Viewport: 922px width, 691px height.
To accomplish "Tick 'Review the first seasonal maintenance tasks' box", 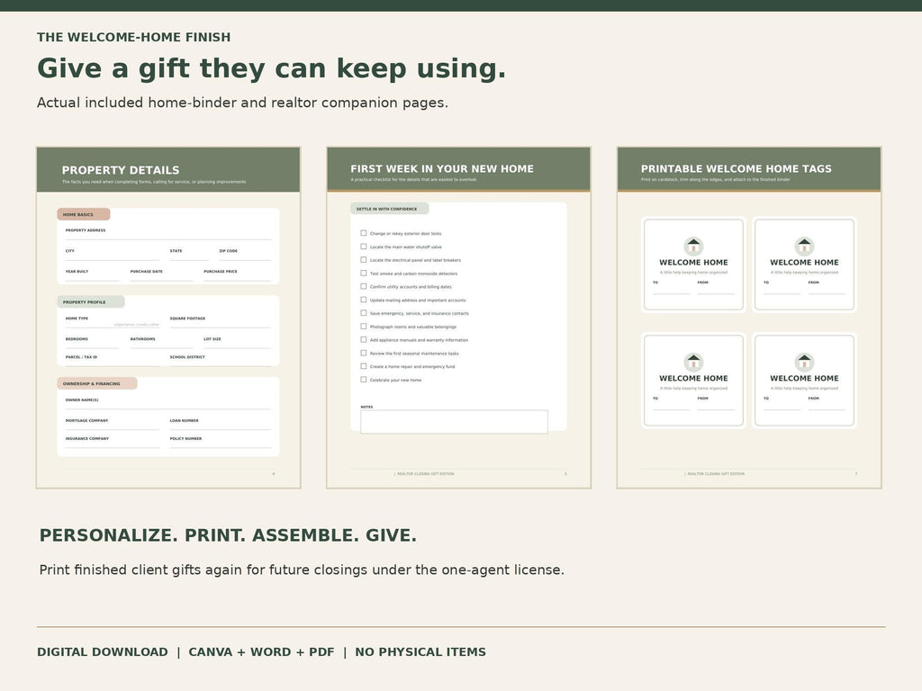I will click(x=364, y=353).
